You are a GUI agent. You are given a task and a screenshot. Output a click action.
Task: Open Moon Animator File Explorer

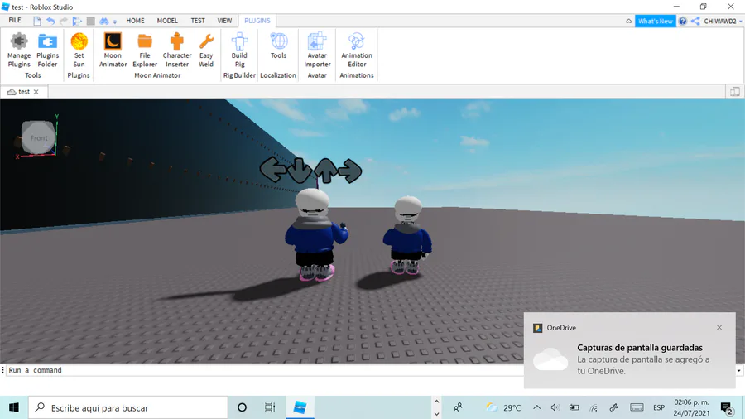point(144,50)
